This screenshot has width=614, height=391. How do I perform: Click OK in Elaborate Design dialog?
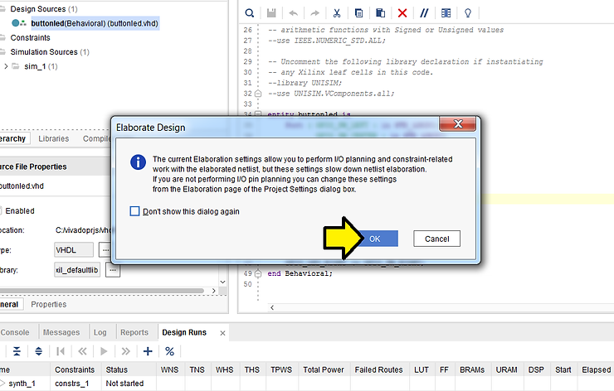(375, 239)
